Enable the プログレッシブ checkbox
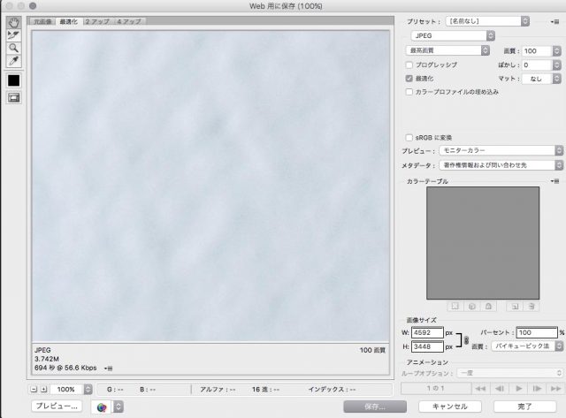This screenshot has height=418, width=566. 409,65
